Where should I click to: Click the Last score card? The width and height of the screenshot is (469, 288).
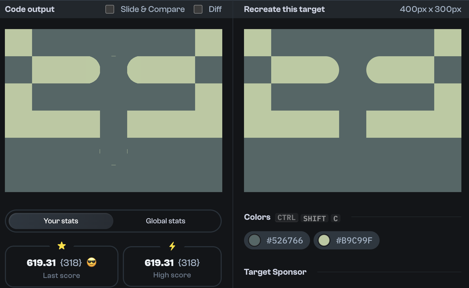click(x=62, y=267)
